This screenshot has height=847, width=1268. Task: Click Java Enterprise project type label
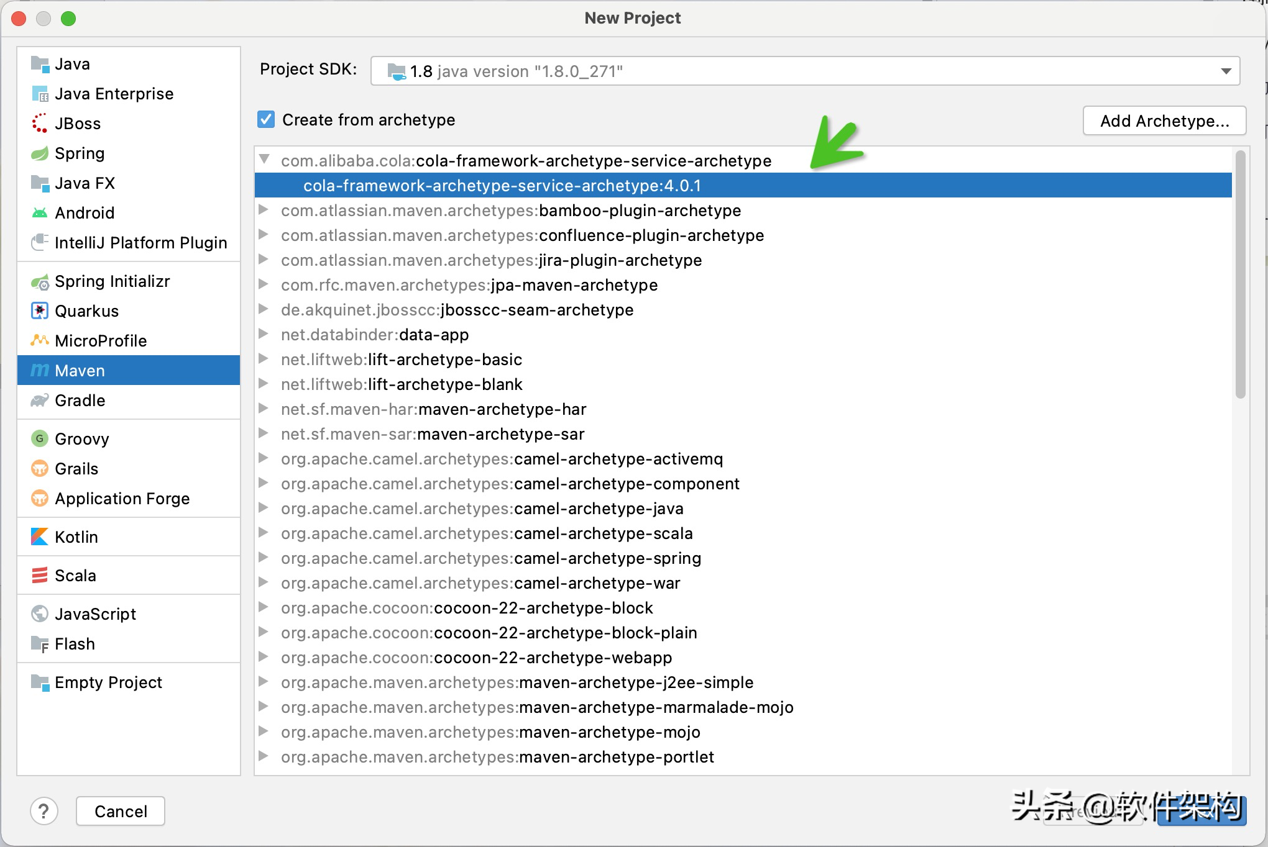[114, 94]
